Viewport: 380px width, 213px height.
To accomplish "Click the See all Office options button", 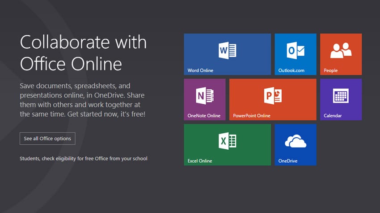I will (x=47, y=139).
